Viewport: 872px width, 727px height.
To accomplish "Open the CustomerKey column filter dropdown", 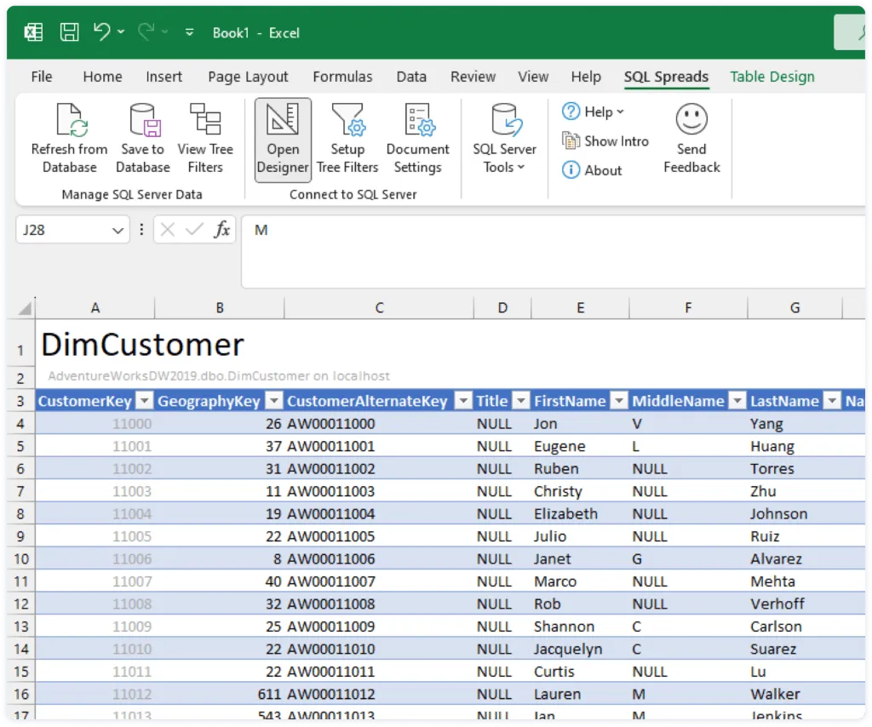I will (x=145, y=401).
